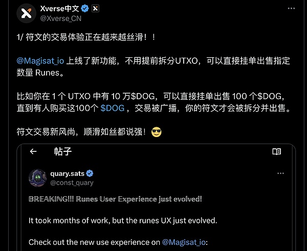
Task: Click the BREAKING!!! Runes headline text
Action: point(115,199)
